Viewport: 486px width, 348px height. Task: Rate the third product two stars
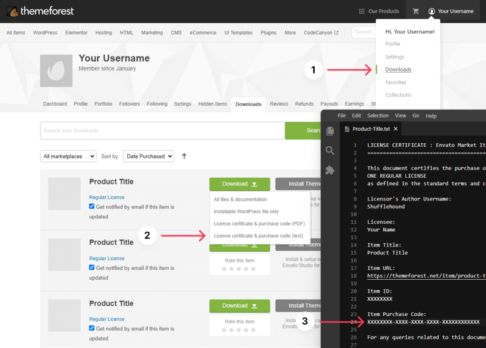[231, 330]
